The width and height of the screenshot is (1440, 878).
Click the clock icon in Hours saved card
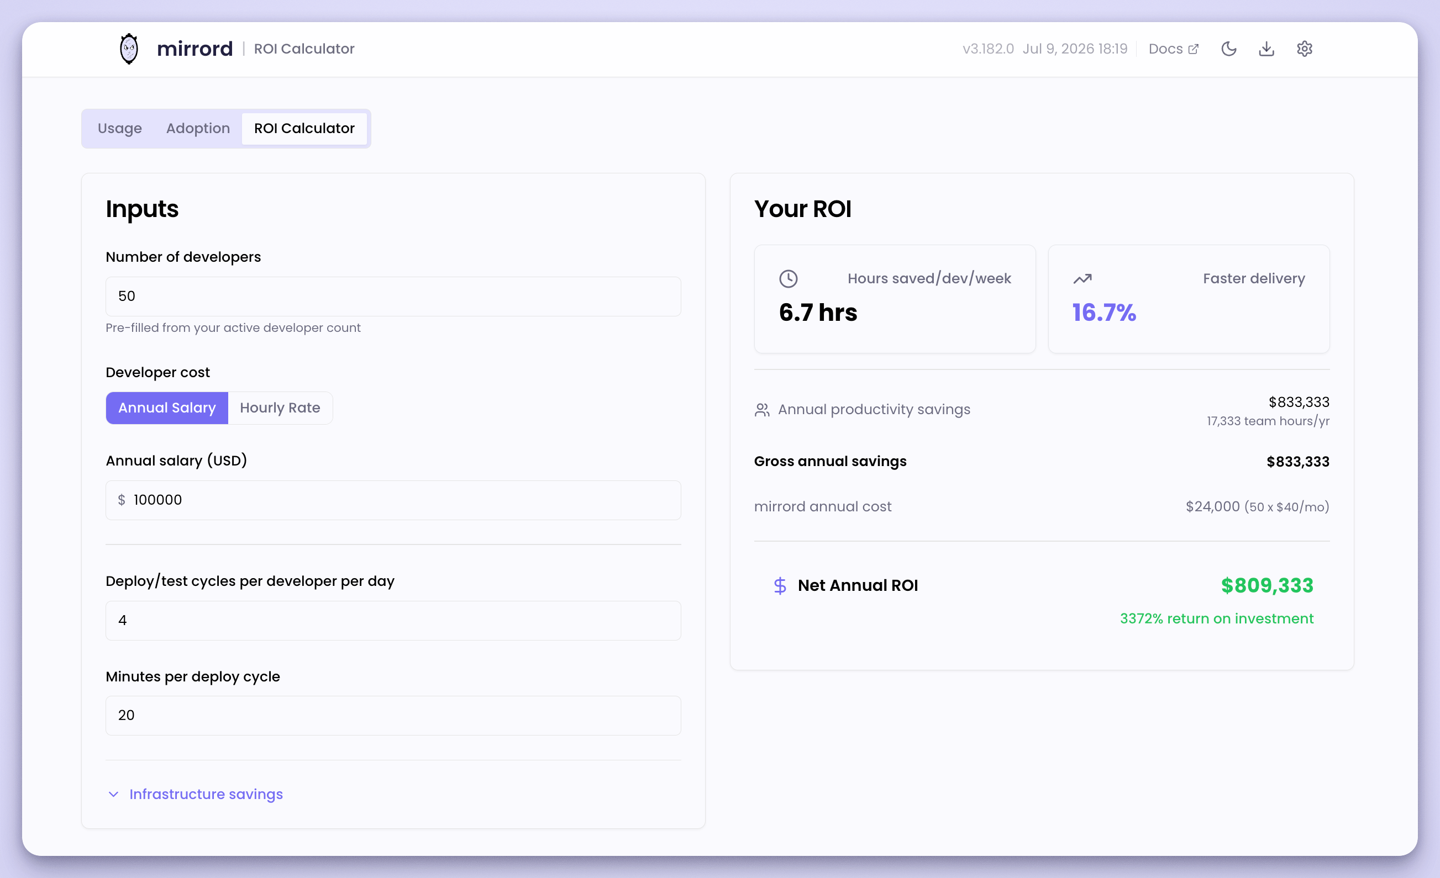[x=789, y=279]
